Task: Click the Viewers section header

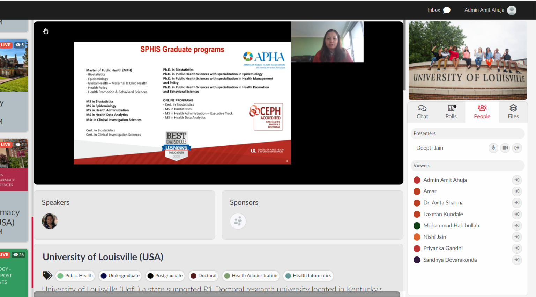Action: [x=468, y=166]
